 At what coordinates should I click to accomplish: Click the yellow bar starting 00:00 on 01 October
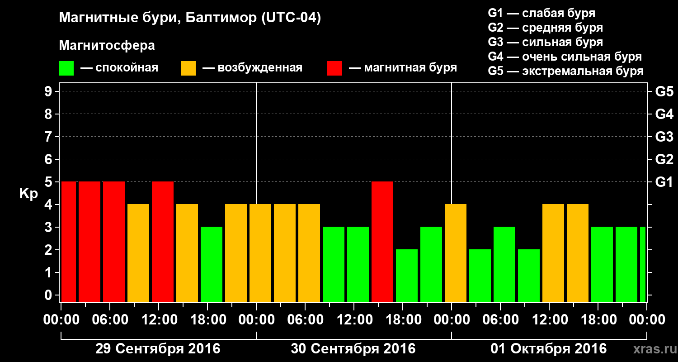point(456,253)
